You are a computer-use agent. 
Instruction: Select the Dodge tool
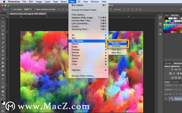coord(3,71)
